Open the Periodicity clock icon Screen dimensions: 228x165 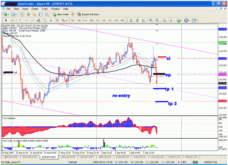(x=186, y=20)
